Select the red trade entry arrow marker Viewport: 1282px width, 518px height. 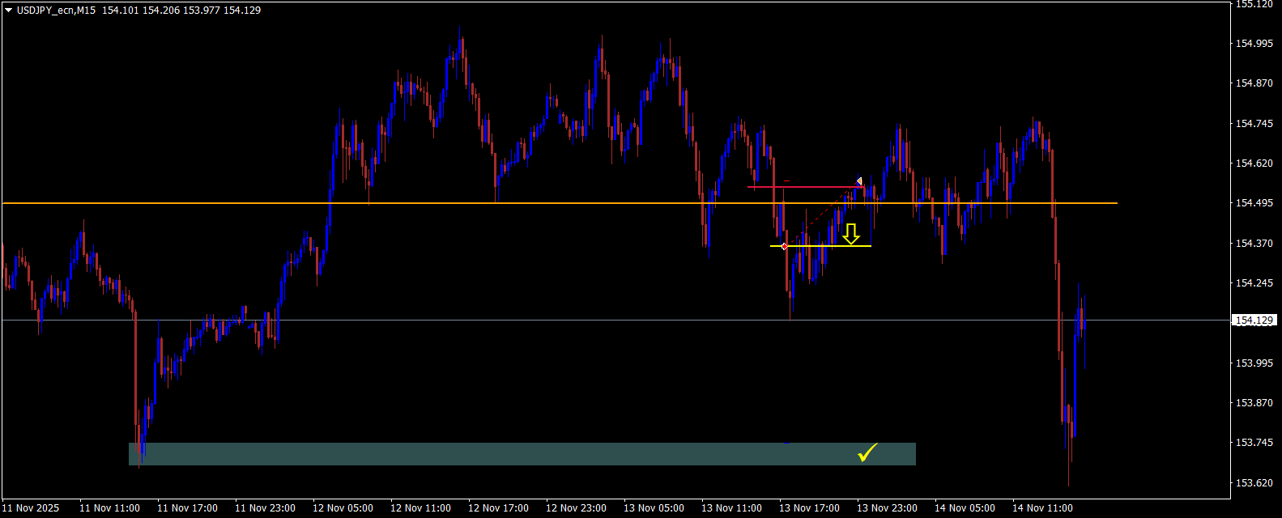pos(784,246)
